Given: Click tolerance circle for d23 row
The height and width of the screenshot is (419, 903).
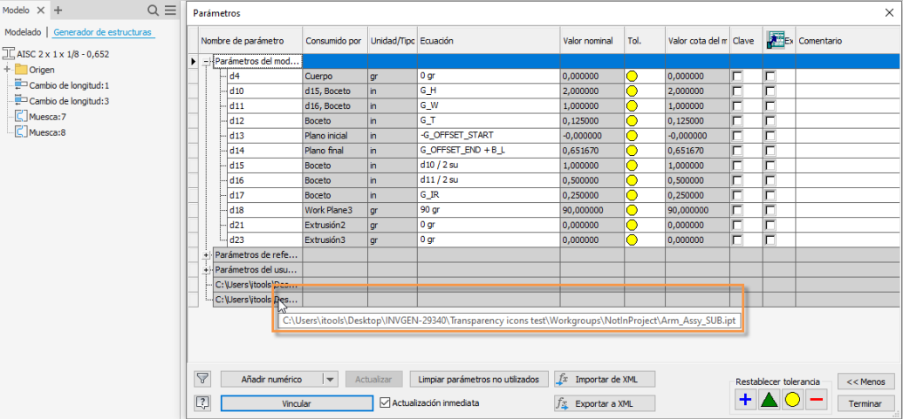Looking at the screenshot, I should coord(633,240).
